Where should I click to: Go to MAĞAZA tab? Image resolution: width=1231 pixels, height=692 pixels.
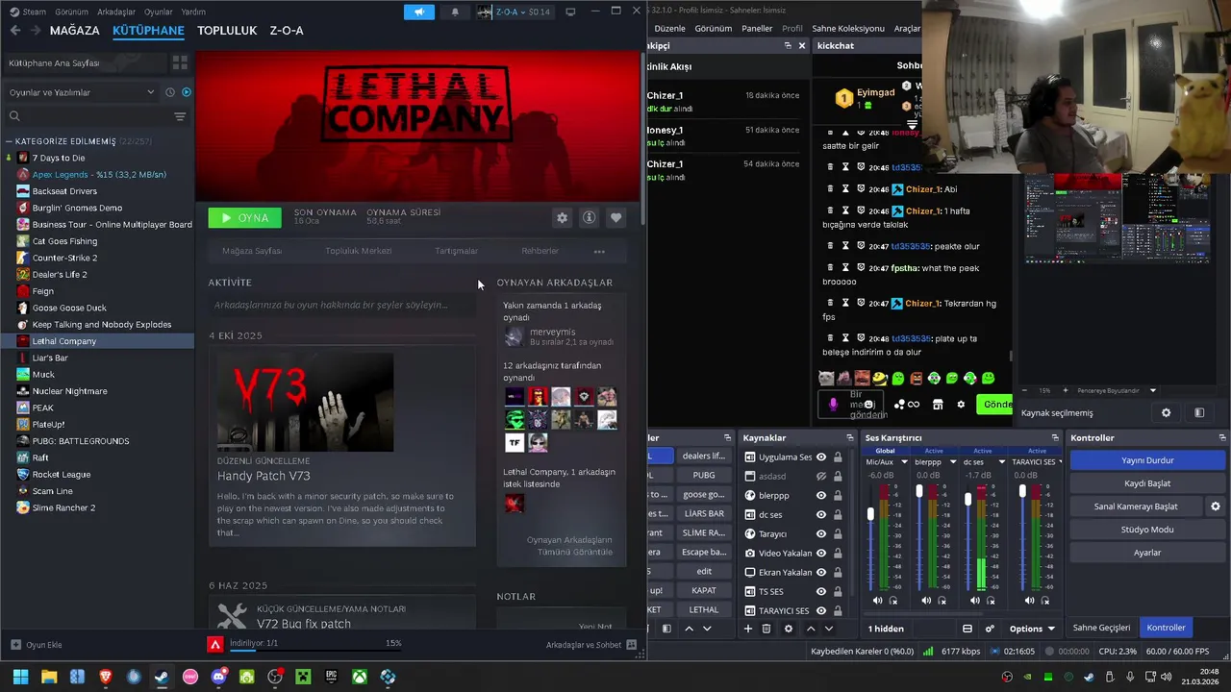tap(74, 31)
